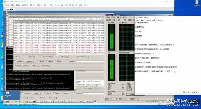The image size is (201, 109).
Task: Click Reload button in the front server window
Action: pyautogui.click(x=36, y=66)
